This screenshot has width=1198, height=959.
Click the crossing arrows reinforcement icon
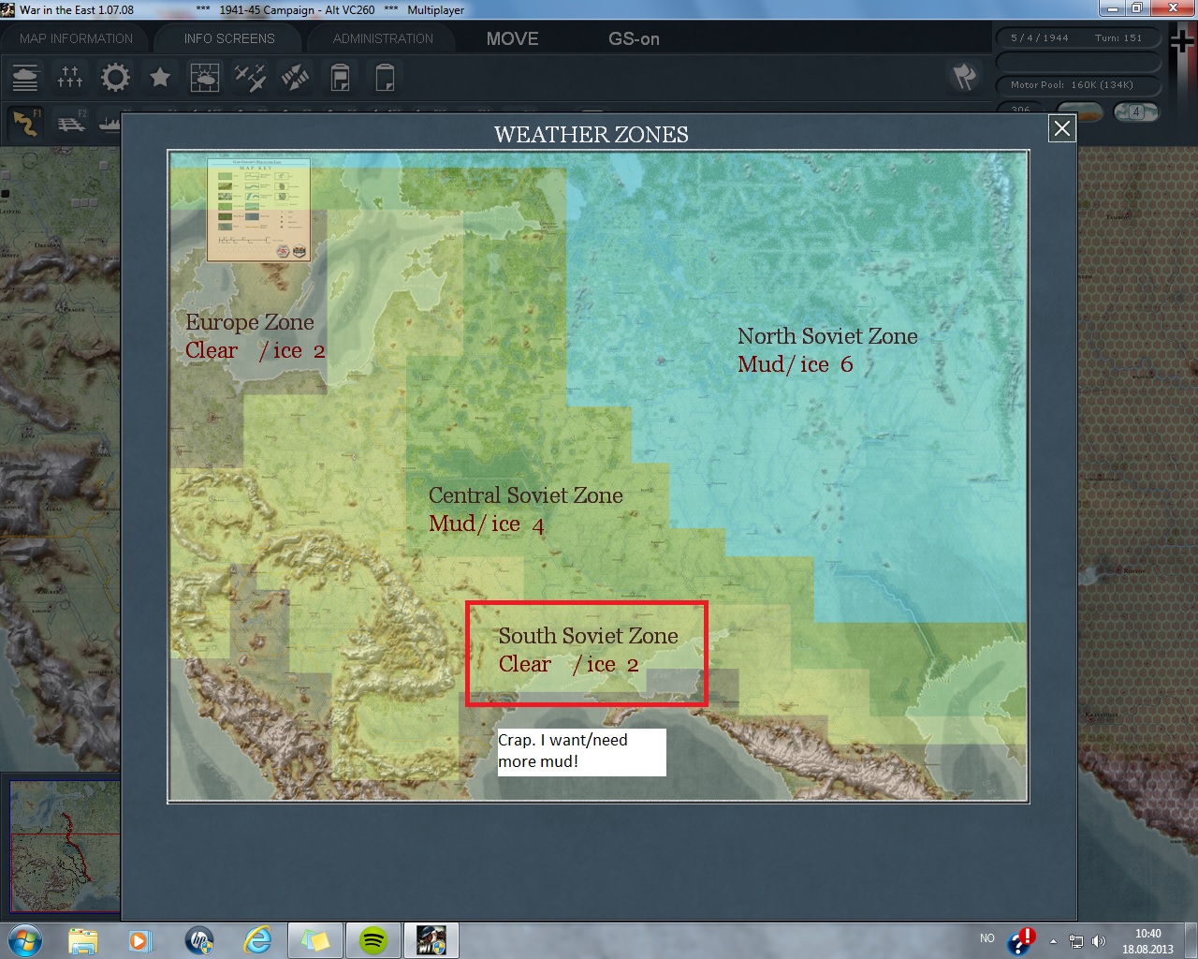click(x=295, y=77)
